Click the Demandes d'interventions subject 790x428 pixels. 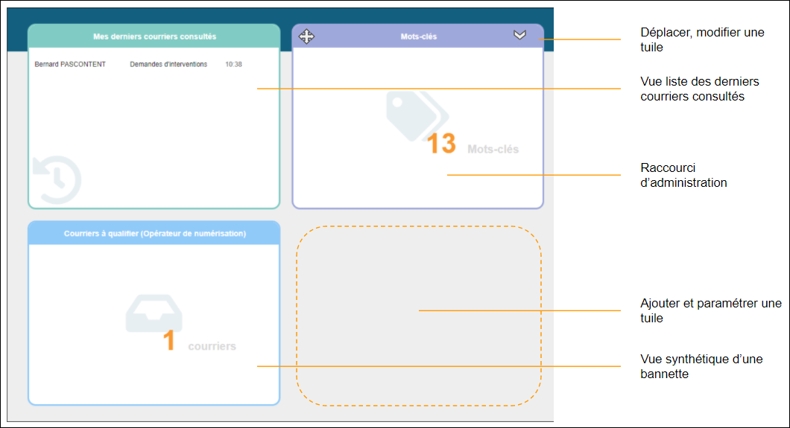tap(168, 65)
